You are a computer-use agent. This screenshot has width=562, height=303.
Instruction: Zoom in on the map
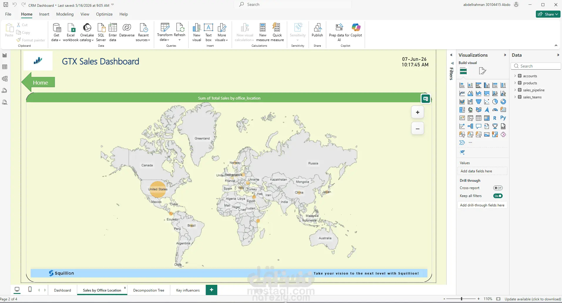[x=418, y=112]
